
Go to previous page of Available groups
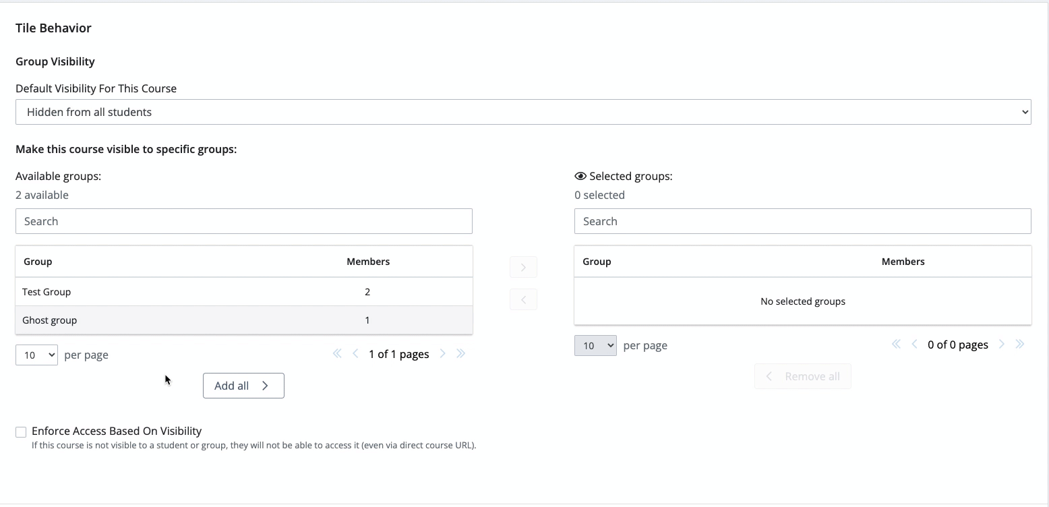[355, 354]
